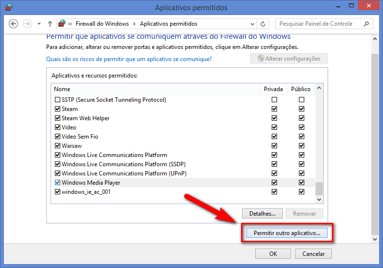The height and width of the screenshot is (268, 383).
Task: Select the windows_ie_ac_001 row
Action: tap(183, 192)
